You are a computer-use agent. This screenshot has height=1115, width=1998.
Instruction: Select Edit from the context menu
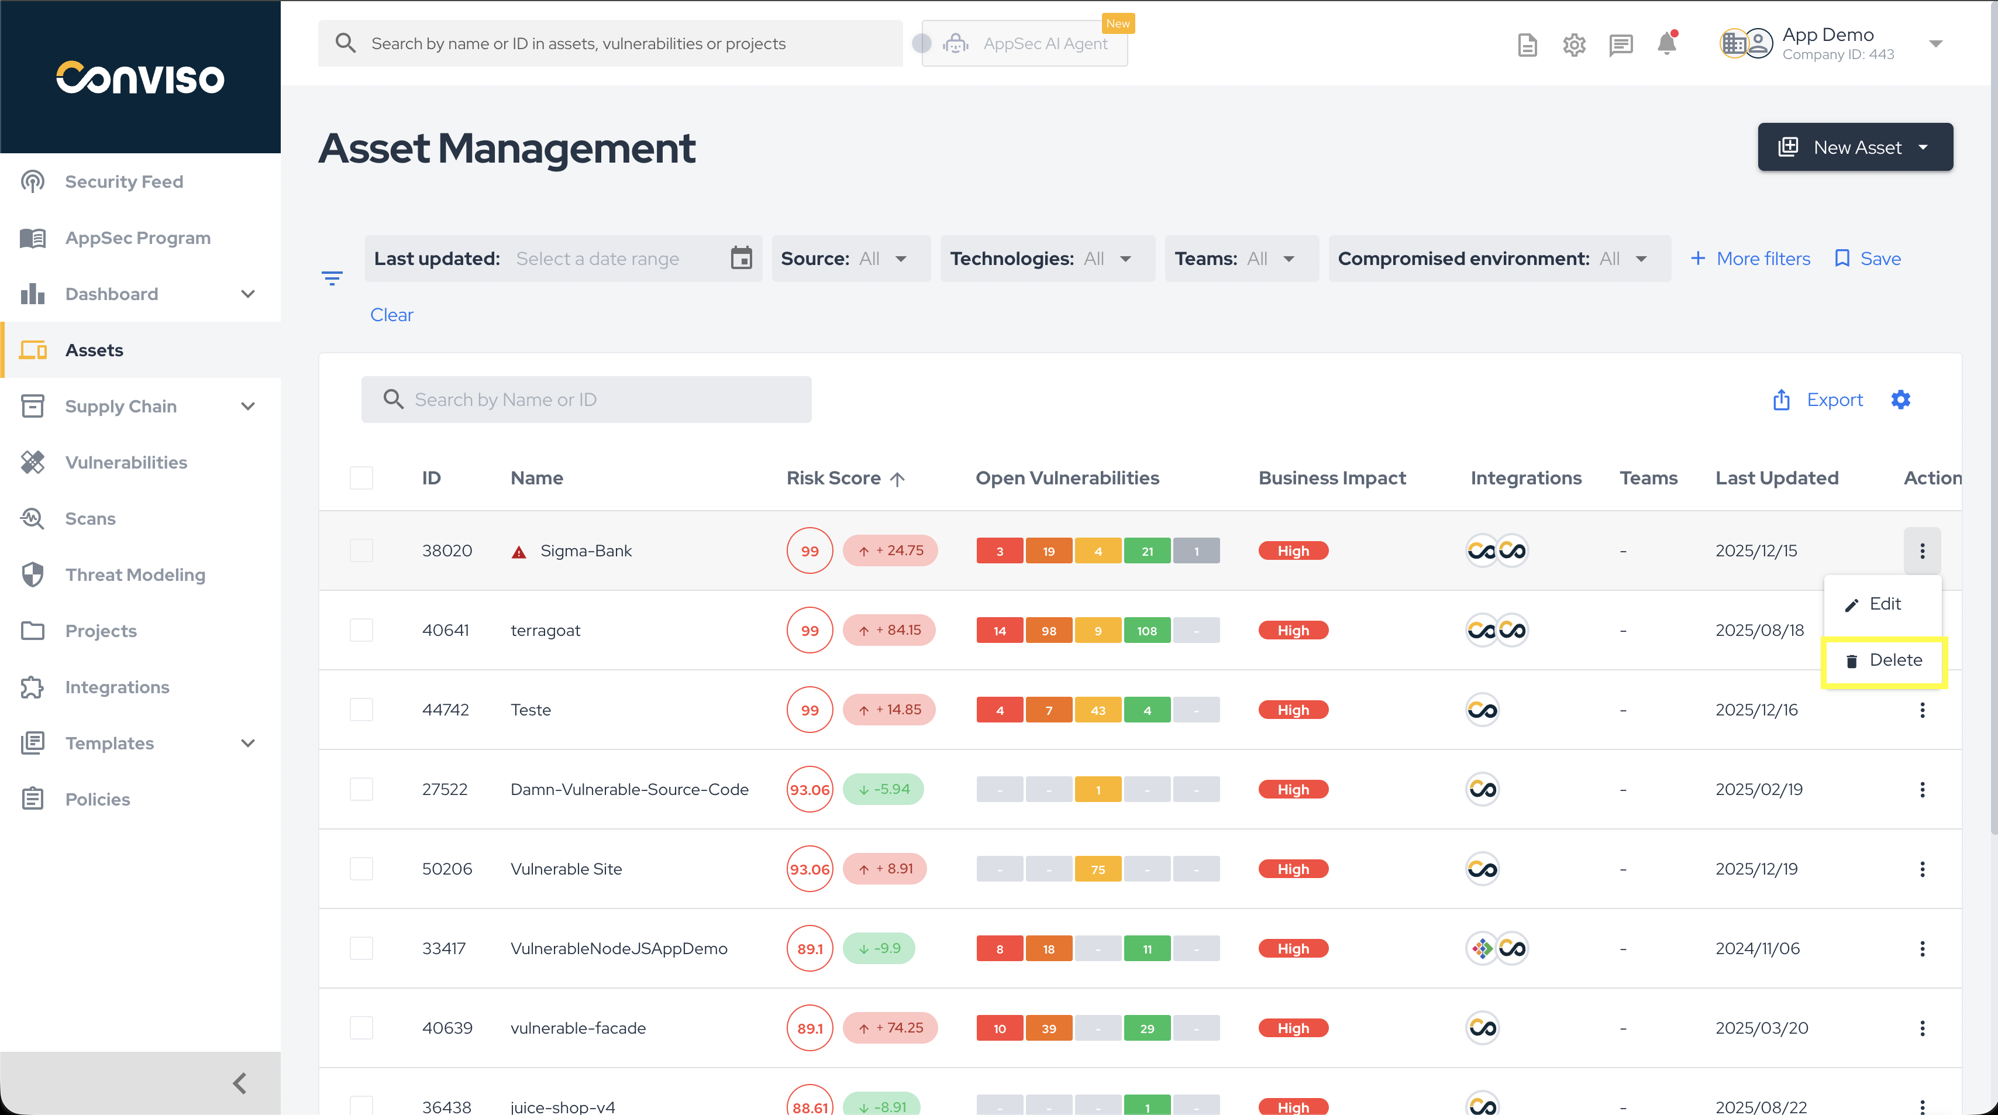1882,604
